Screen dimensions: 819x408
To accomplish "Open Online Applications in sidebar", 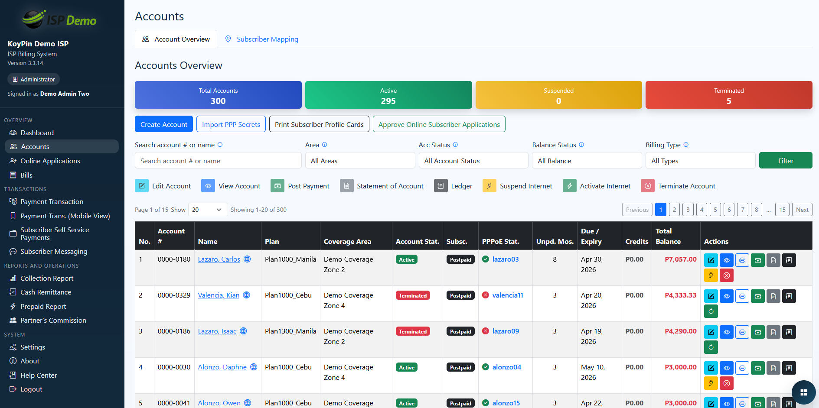I will pyautogui.click(x=62, y=161).
